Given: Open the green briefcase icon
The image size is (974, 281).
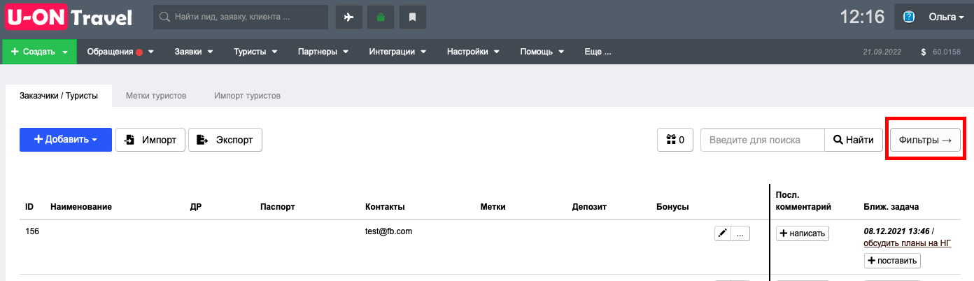Looking at the screenshot, I should click(x=381, y=17).
